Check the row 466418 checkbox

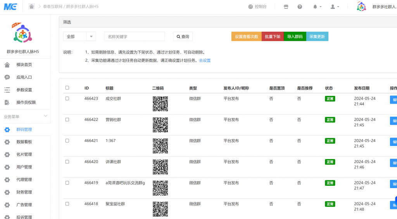tap(67, 204)
